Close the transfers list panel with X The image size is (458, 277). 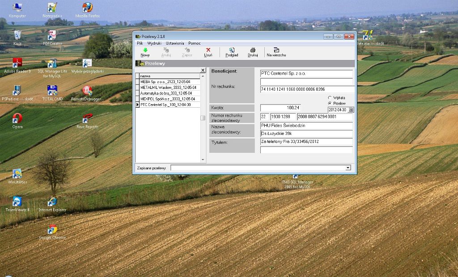[203, 70]
